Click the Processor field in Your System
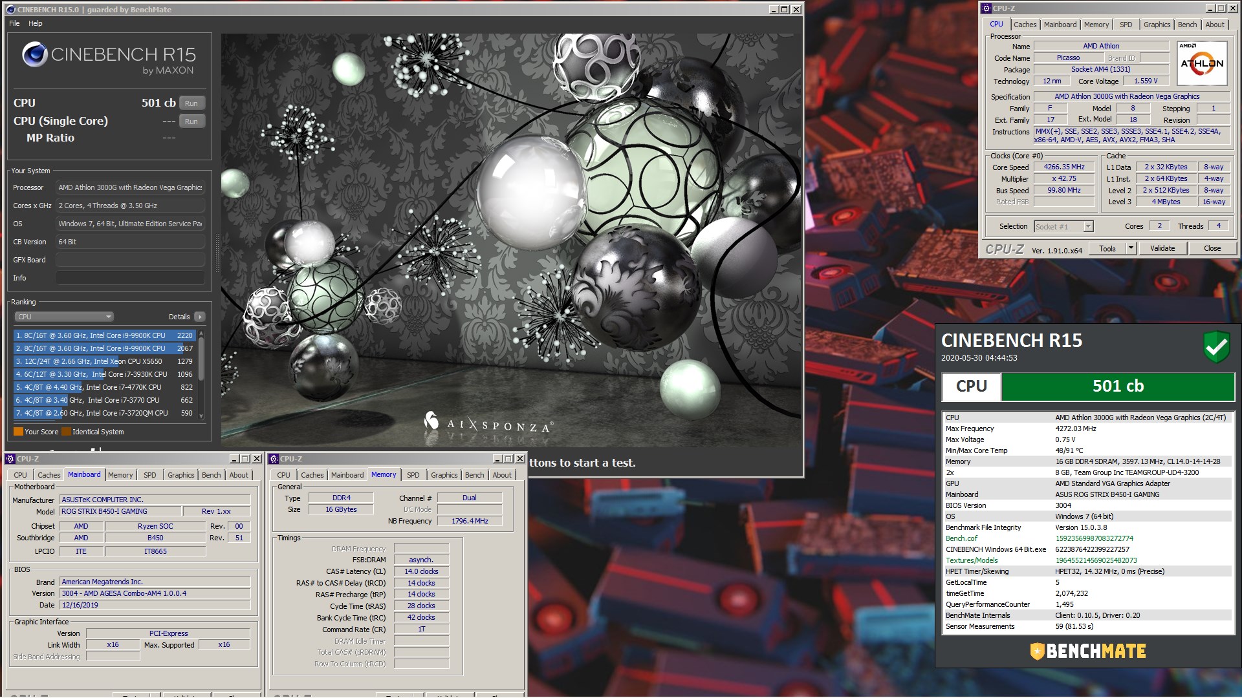The width and height of the screenshot is (1242, 698). coord(130,187)
